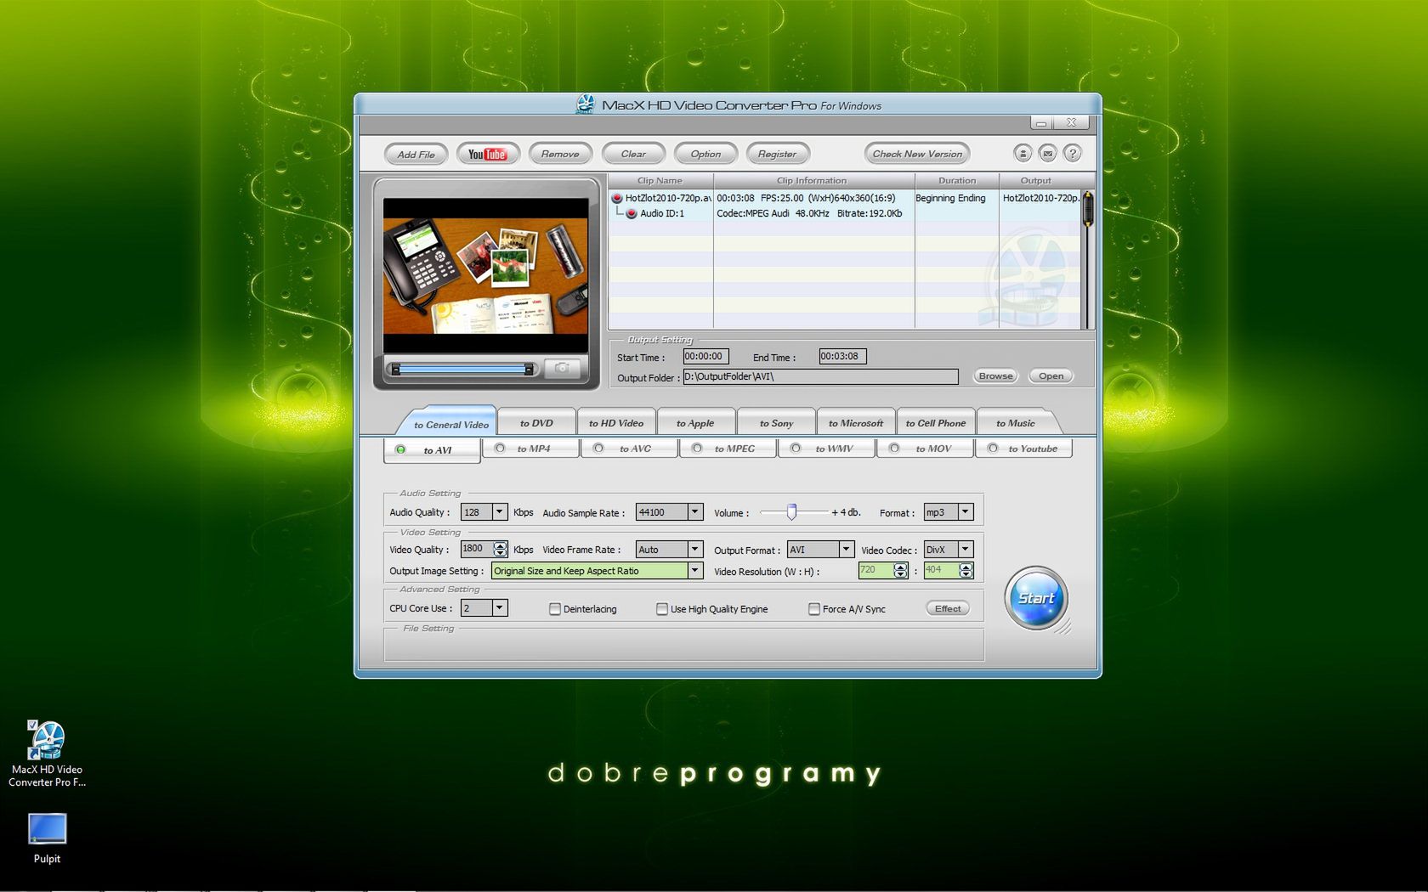Adjust the video width 720 spinner
Image resolution: width=1428 pixels, height=892 pixels.
(x=900, y=571)
